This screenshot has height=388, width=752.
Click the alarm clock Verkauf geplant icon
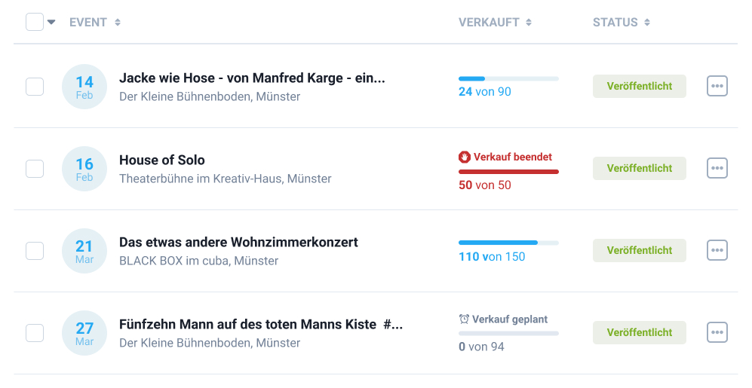465,319
